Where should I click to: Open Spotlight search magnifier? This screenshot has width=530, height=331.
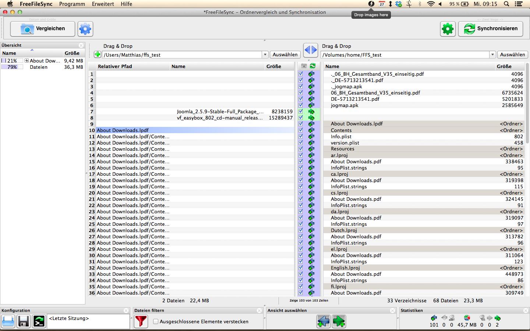506,4
